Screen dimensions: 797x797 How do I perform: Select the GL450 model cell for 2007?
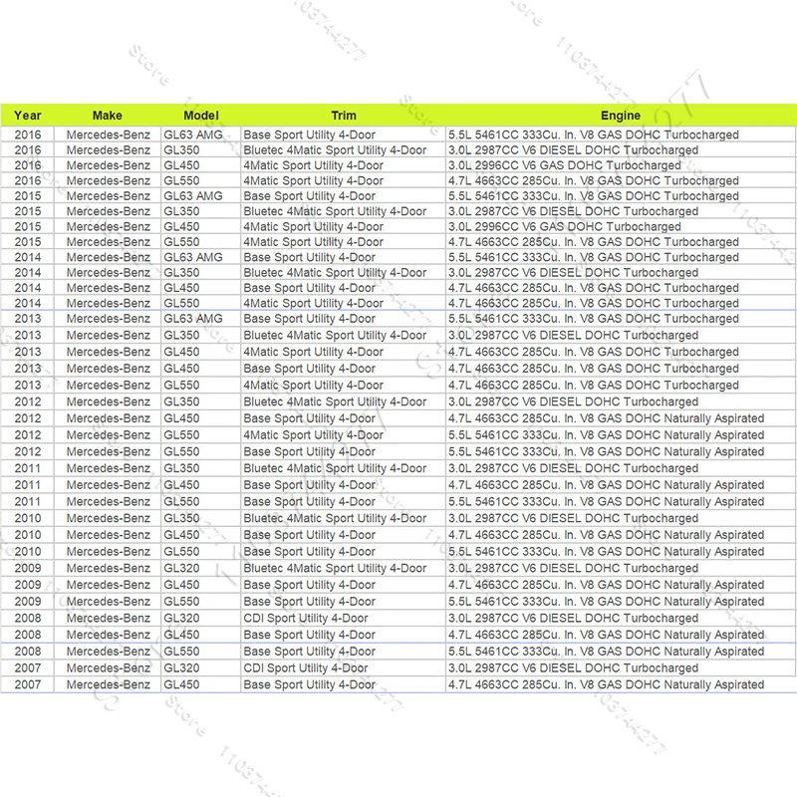coord(201,684)
